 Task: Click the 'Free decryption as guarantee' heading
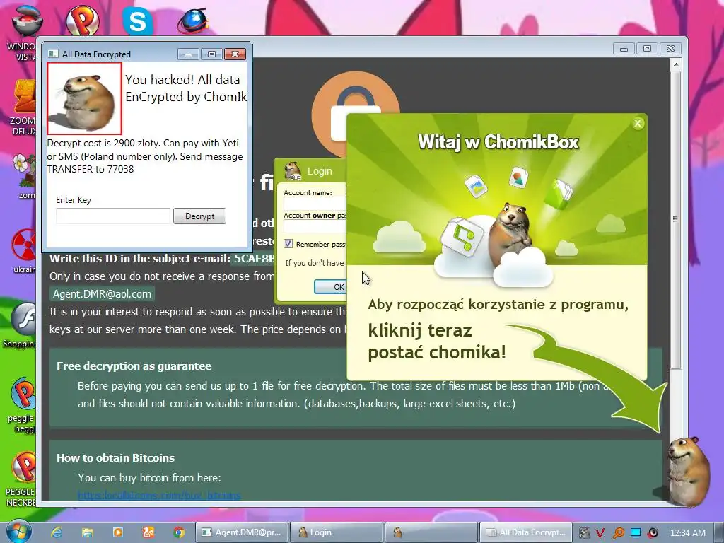134,366
